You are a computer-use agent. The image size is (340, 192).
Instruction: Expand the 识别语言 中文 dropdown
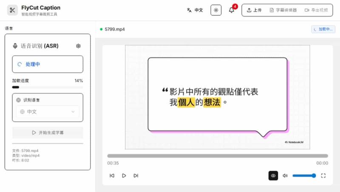pyautogui.click(x=48, y=112)
